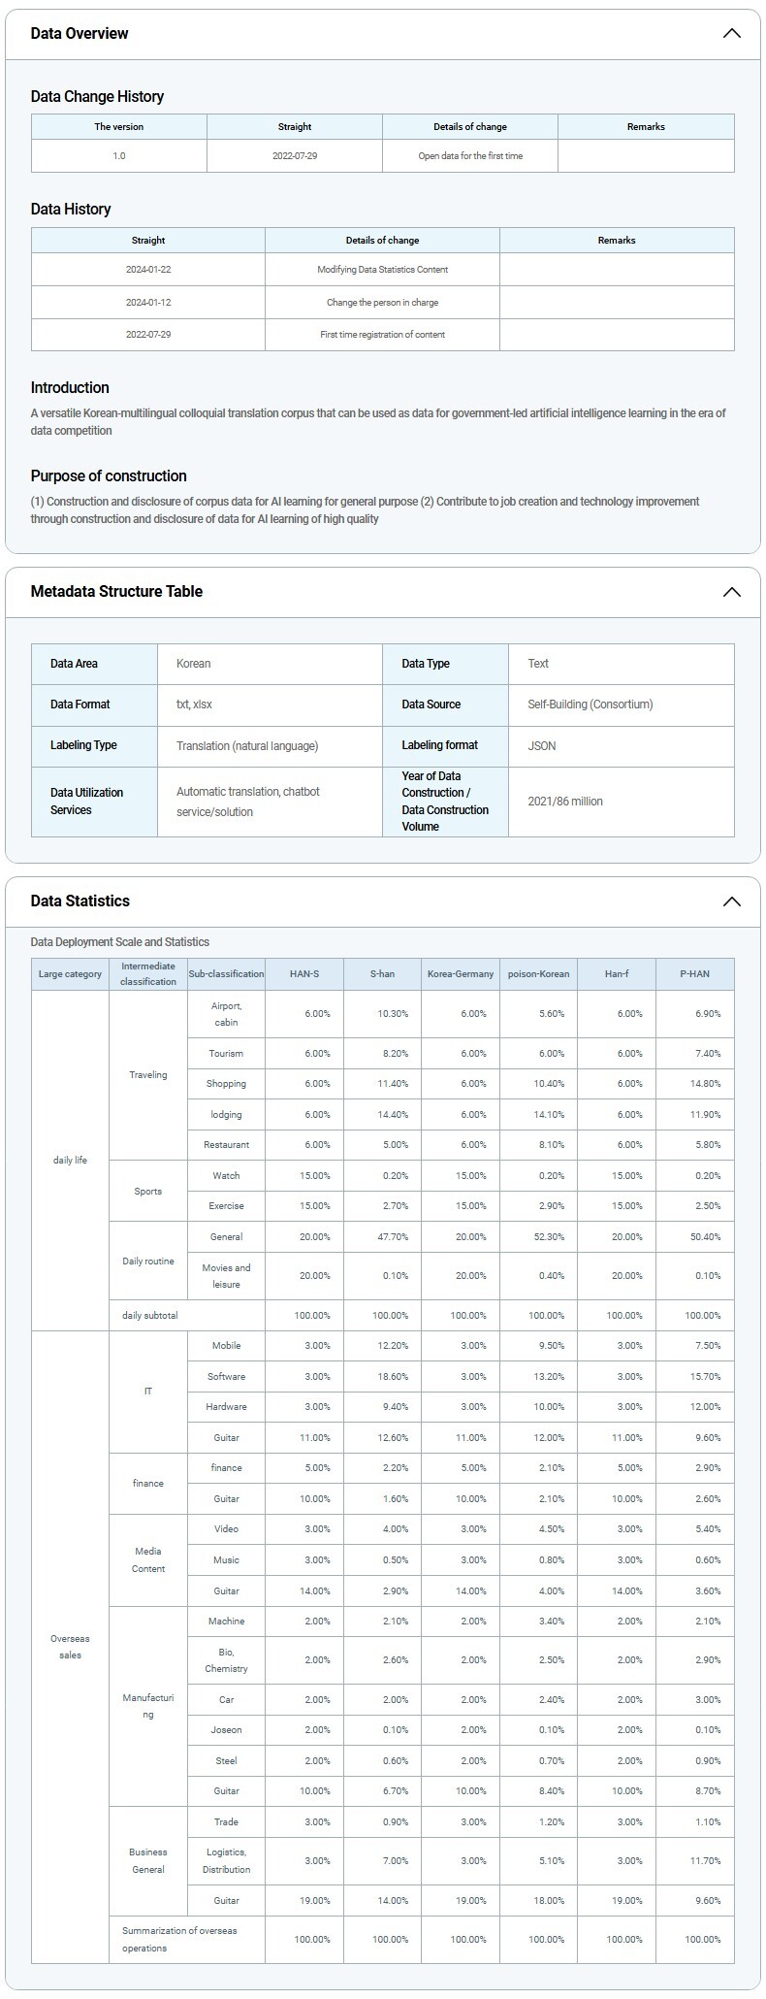Collapse the Data Statistics section chevron
The height and width of the screenshot is (1999, 766).
point(731,901)
